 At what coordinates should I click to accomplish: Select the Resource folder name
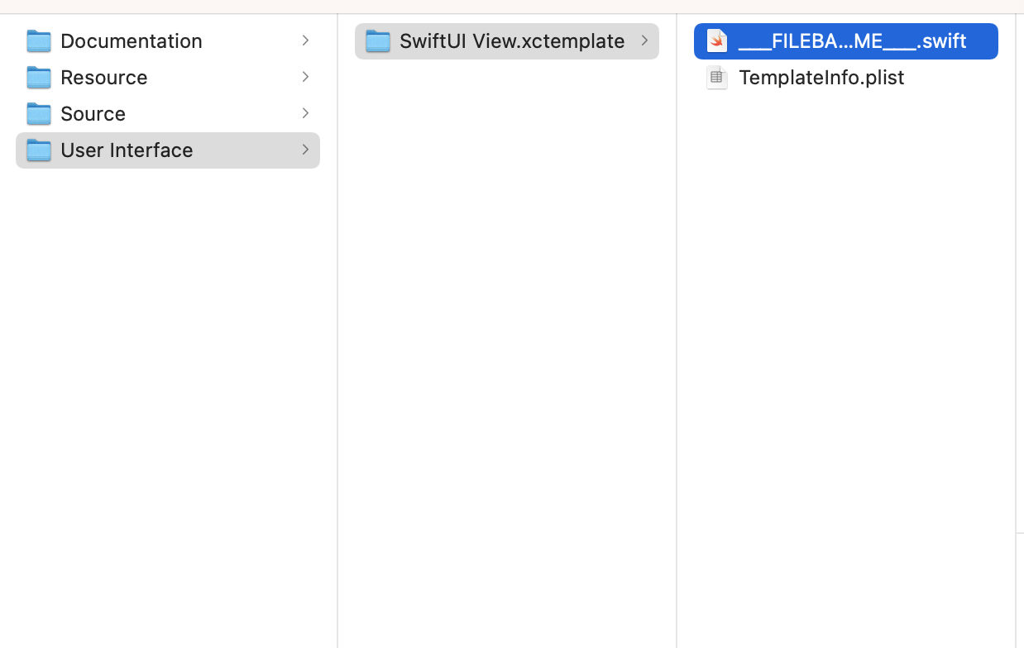pos(103,78)
